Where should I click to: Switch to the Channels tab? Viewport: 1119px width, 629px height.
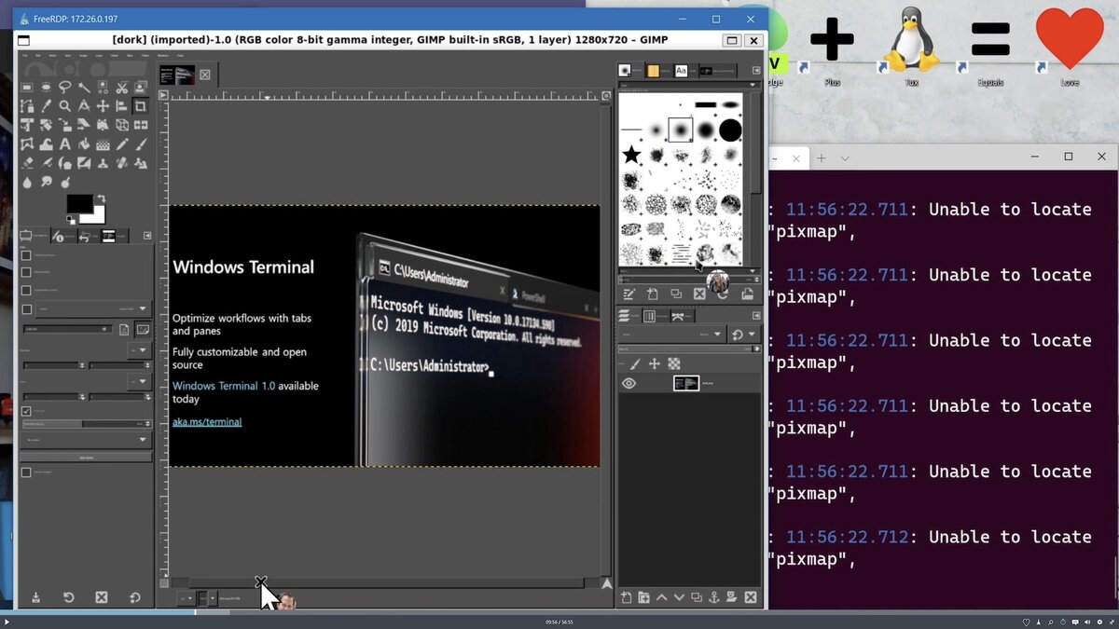coord(656,316)
